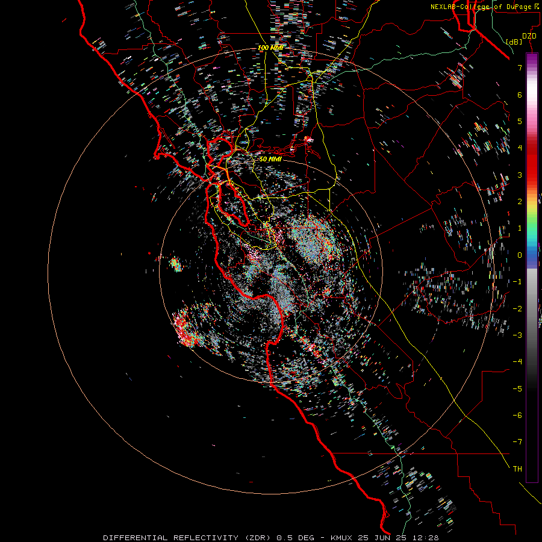Click the "6" value on the color scale
This screenshot has height=542, width=542.
[520, 95]
